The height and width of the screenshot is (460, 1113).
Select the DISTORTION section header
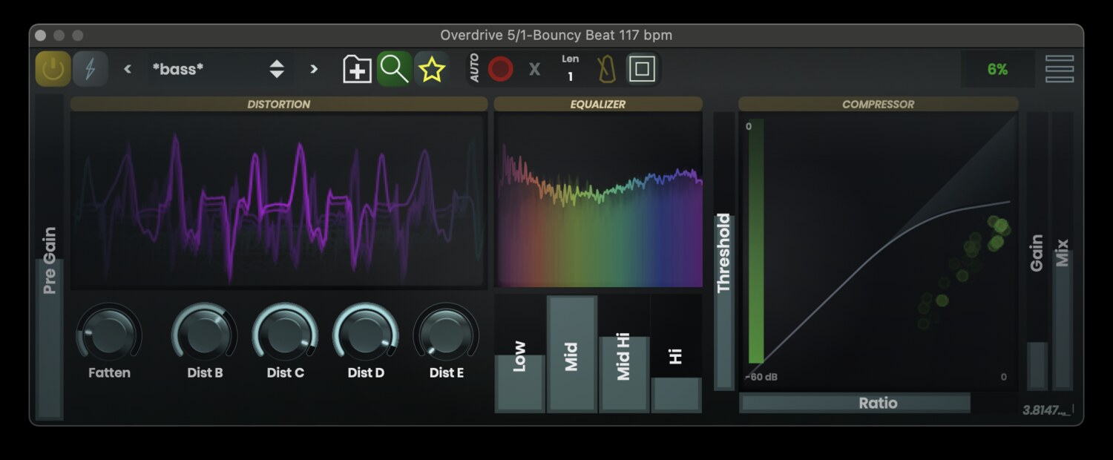click(278, 104)
